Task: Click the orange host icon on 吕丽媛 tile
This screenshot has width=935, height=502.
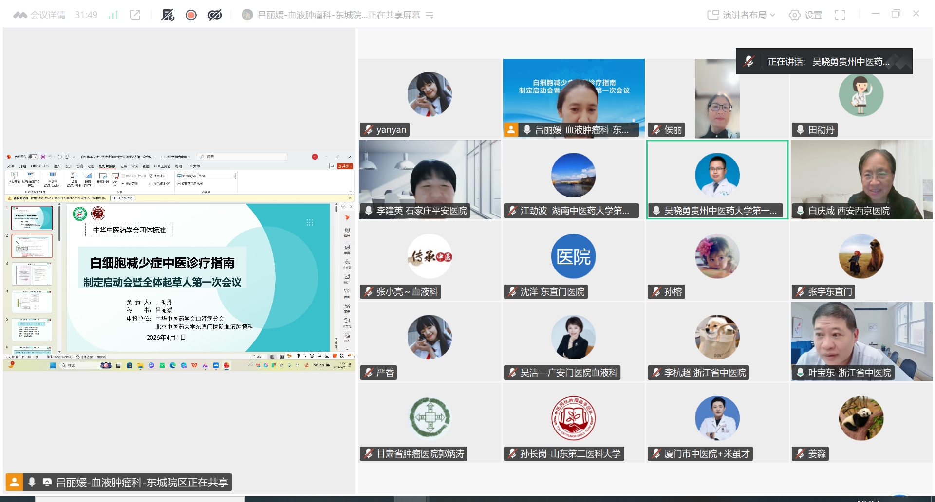Action: [x=511, y=130]
